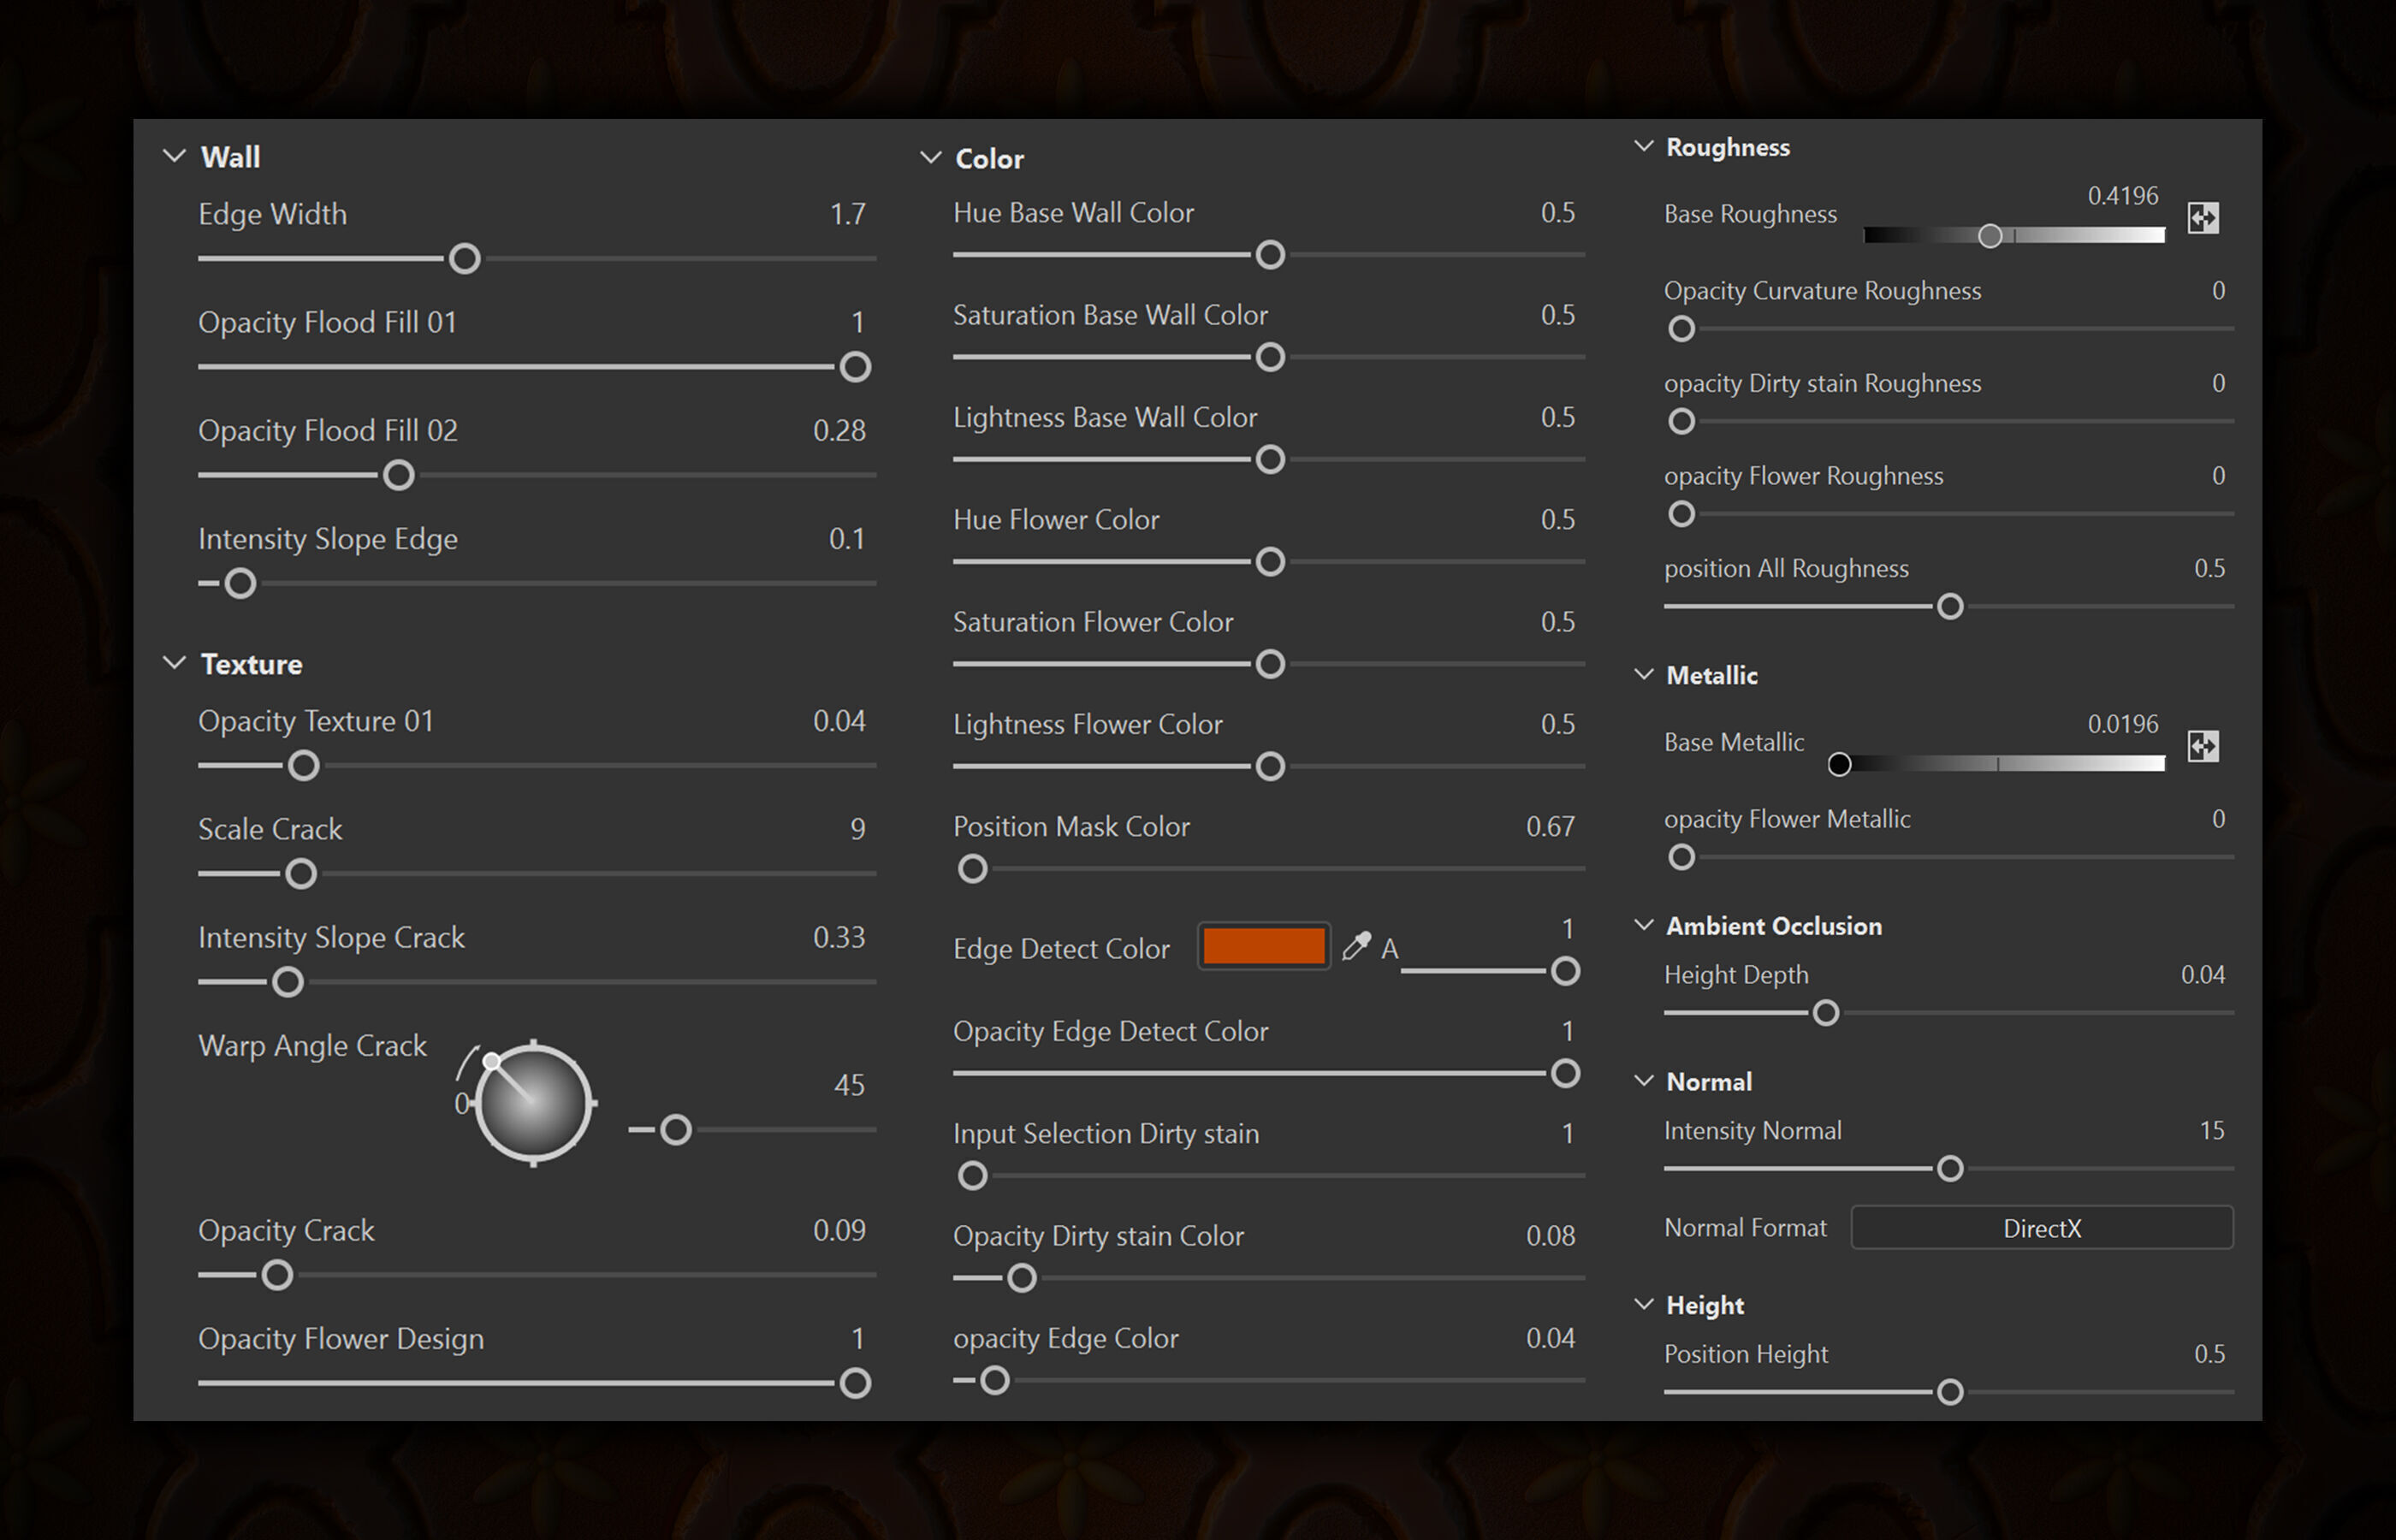The image size is (2396, 1540).
Task: Click the Scale Crack value field
Action: [x=857, y=829]
